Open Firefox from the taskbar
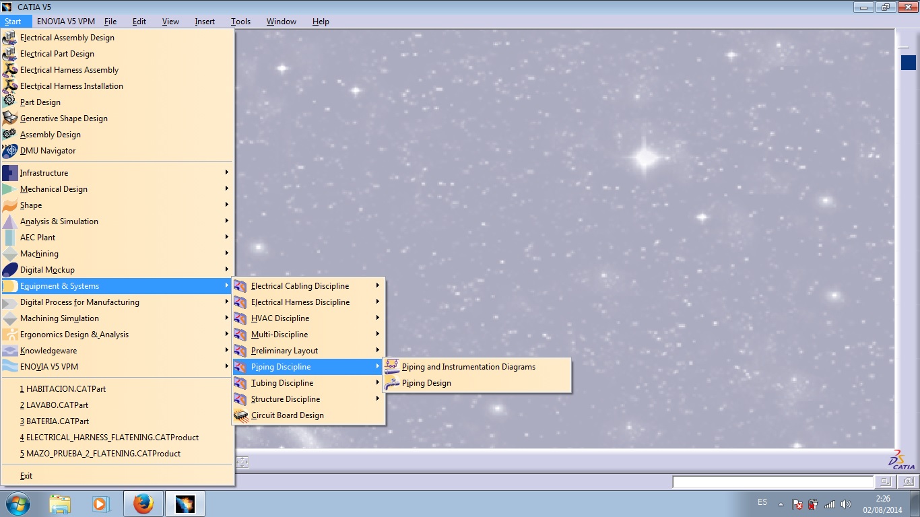Screen dimensions: 920x517 coord(143,504)
